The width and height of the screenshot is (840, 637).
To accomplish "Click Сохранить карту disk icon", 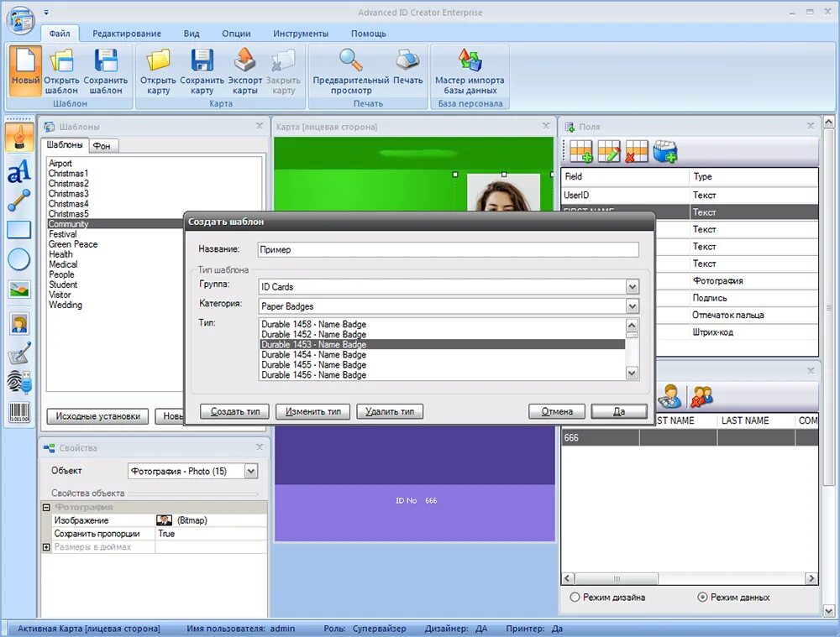I will click(x=202, y=70).
